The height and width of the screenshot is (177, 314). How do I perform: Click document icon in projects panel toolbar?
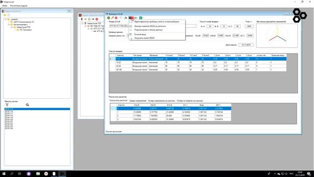tap(9, 15)
